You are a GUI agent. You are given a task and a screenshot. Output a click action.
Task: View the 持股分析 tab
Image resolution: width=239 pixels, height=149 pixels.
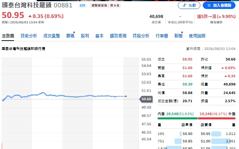click(141, 36)
